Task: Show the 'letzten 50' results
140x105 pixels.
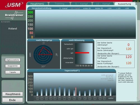Action: 99,8
